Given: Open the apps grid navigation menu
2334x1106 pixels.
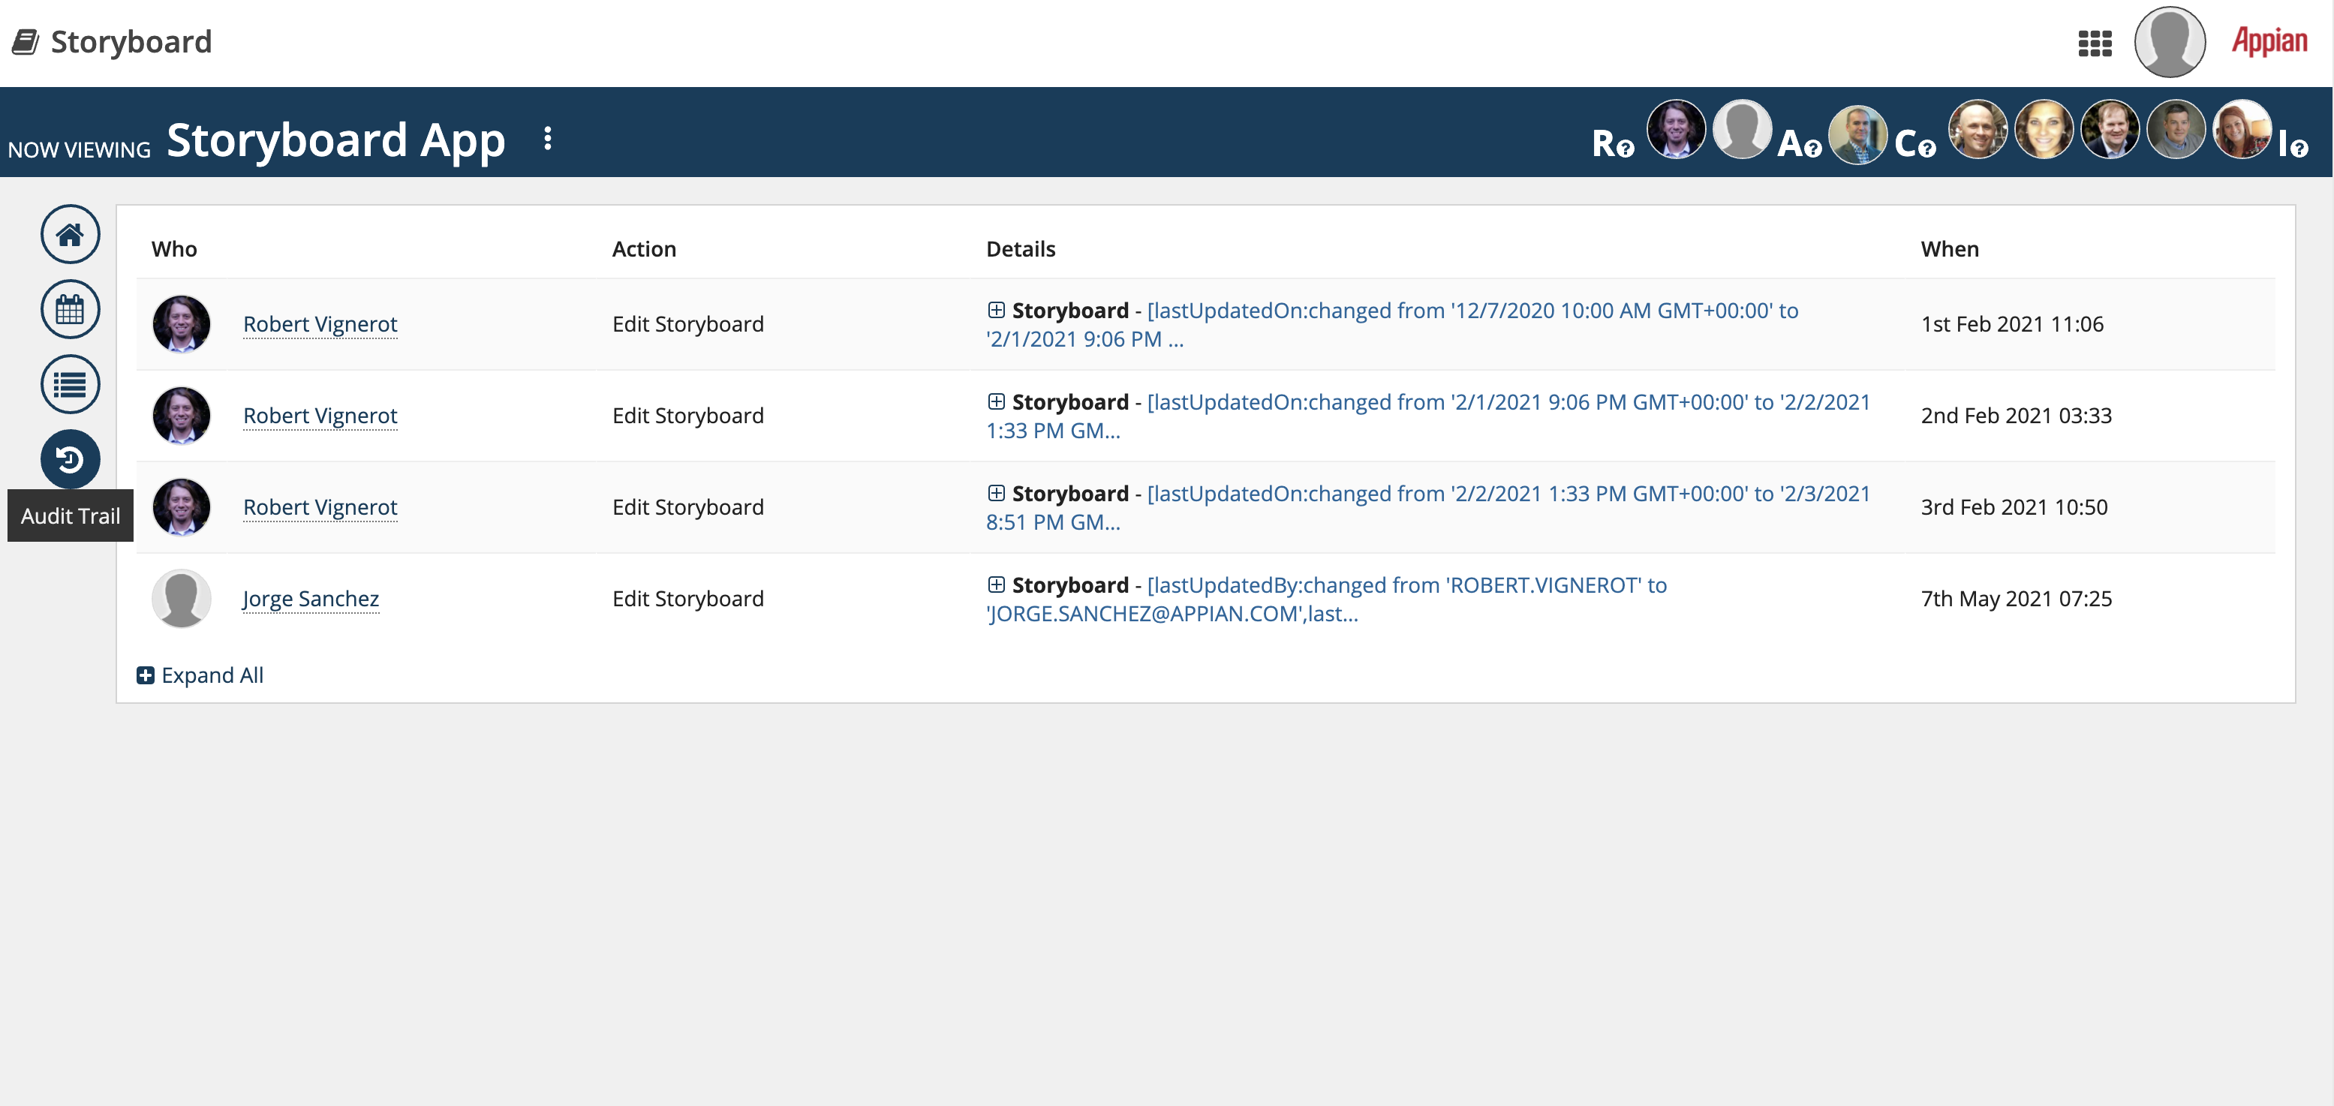Looking at the screenshot, I should coord(2094,43).
